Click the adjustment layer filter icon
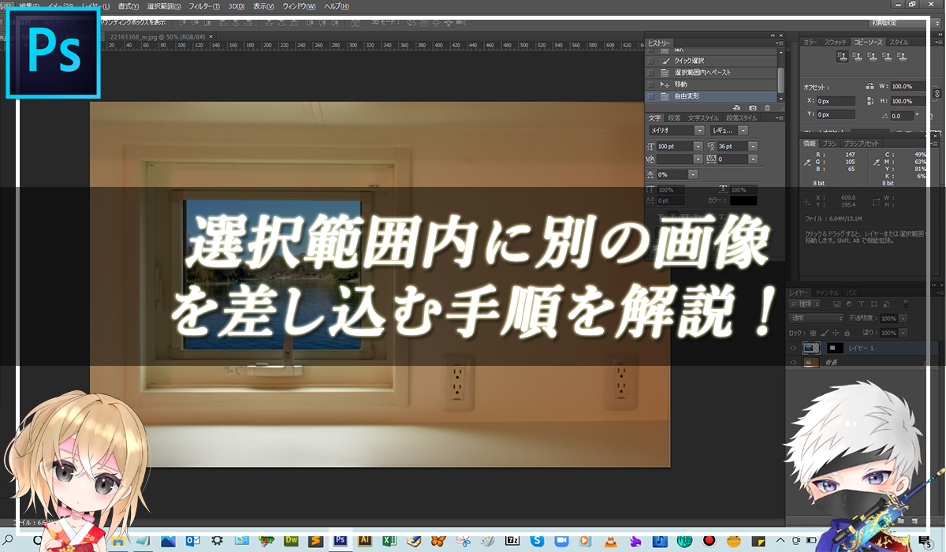946x552 pixels. click(x=848, y=304)
